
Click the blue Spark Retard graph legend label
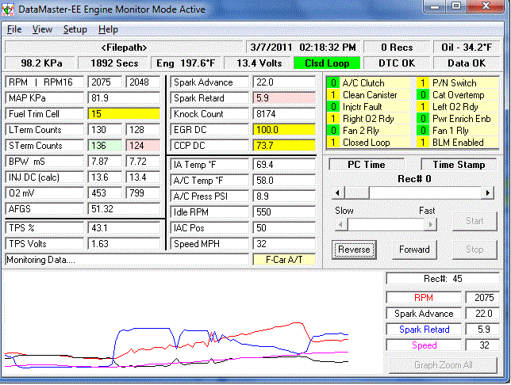(x=424, y=330)
